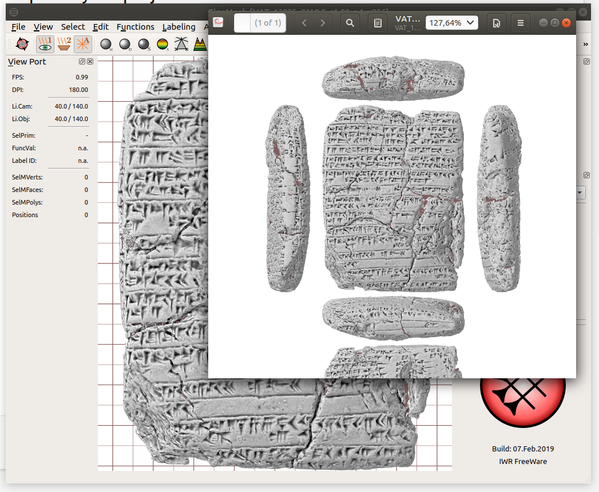The height and width of the screenshot is (492, 599).
Task: Open the annotations tool in document viewer
Action: click(x=378, y=23)
